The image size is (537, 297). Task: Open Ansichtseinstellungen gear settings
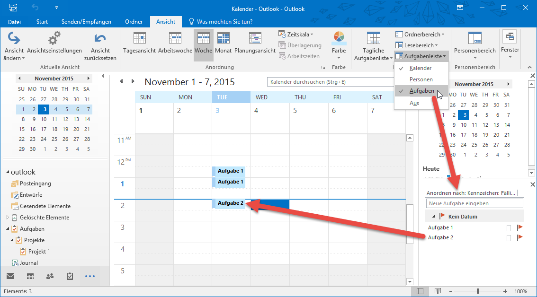54,43
